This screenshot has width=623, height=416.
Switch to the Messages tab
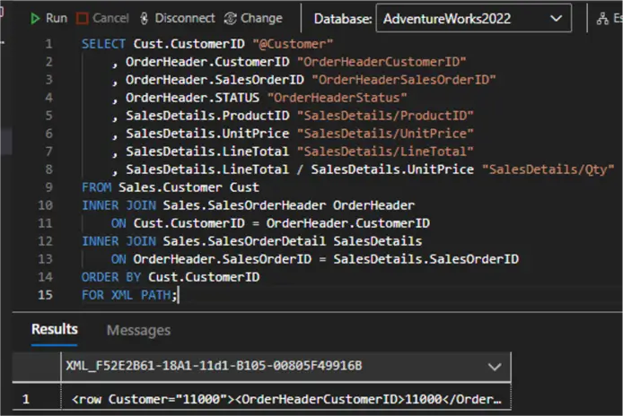coord(138,330)
